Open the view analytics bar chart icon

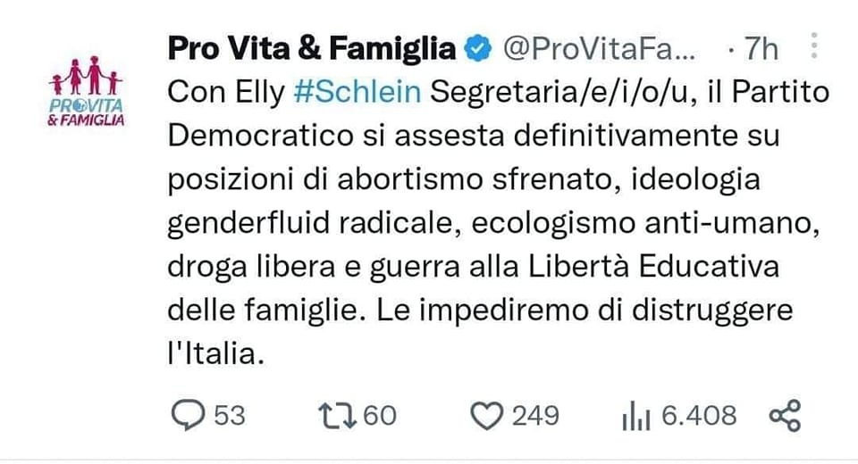point(635,415)
